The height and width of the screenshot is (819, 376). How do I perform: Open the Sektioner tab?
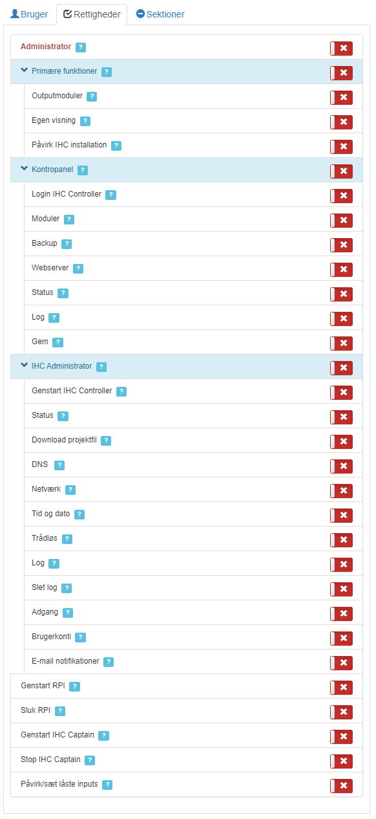[160, 14]
